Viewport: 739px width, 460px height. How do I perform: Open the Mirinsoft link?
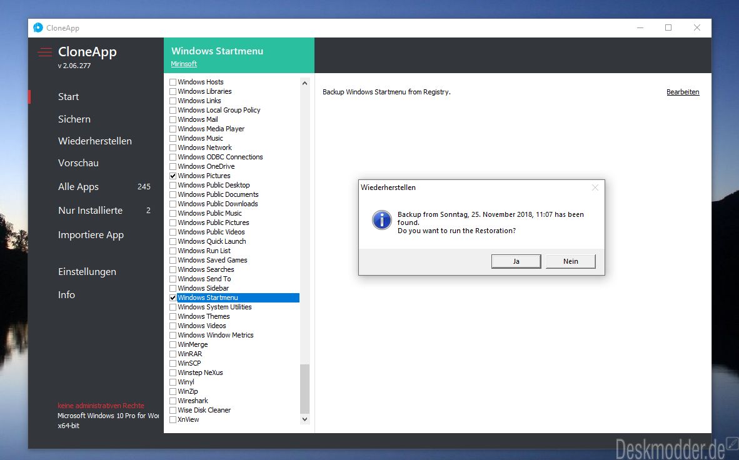pyautogui.click(x=184, y=64)
